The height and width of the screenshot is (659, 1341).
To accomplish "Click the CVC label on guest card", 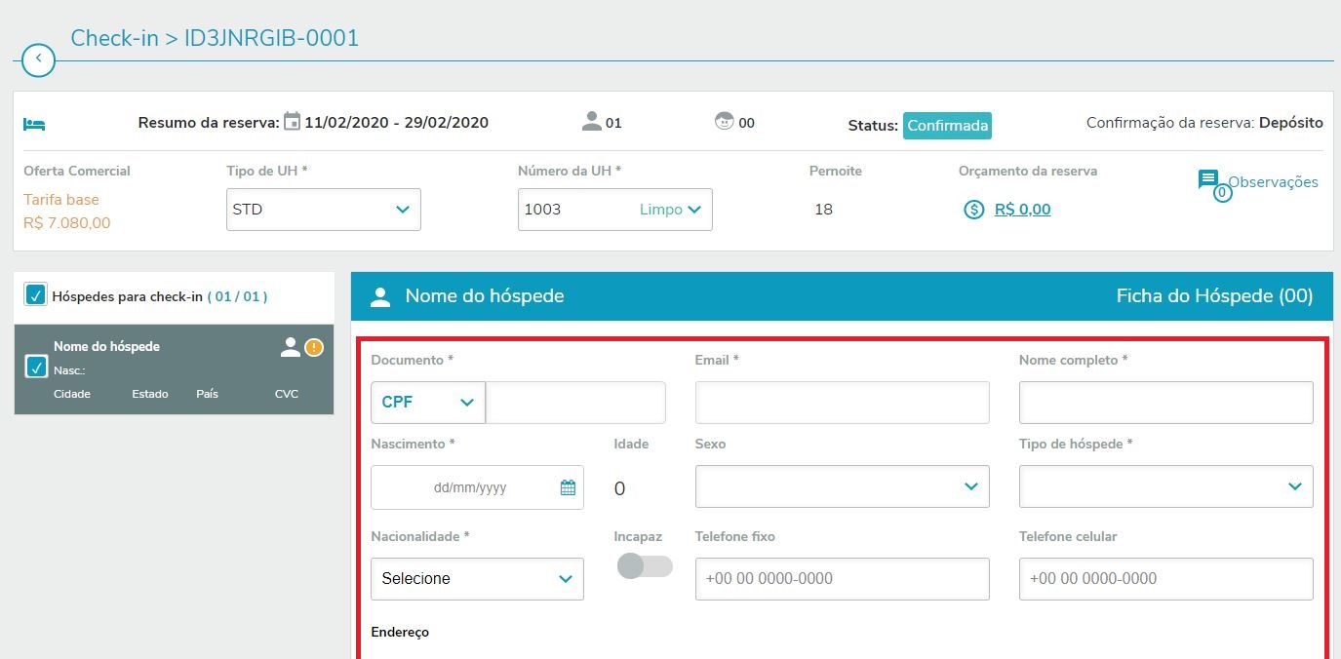I will click(287, 394).
